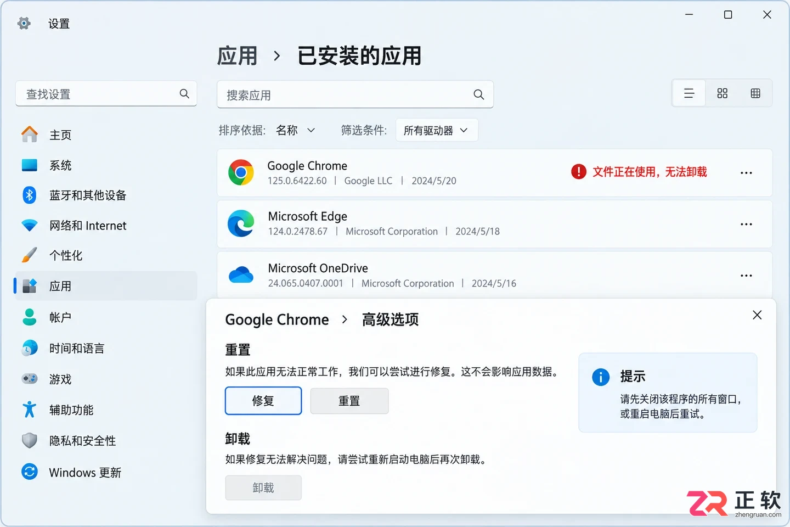Click the Microsoft Edge app icon

(241, 223)
